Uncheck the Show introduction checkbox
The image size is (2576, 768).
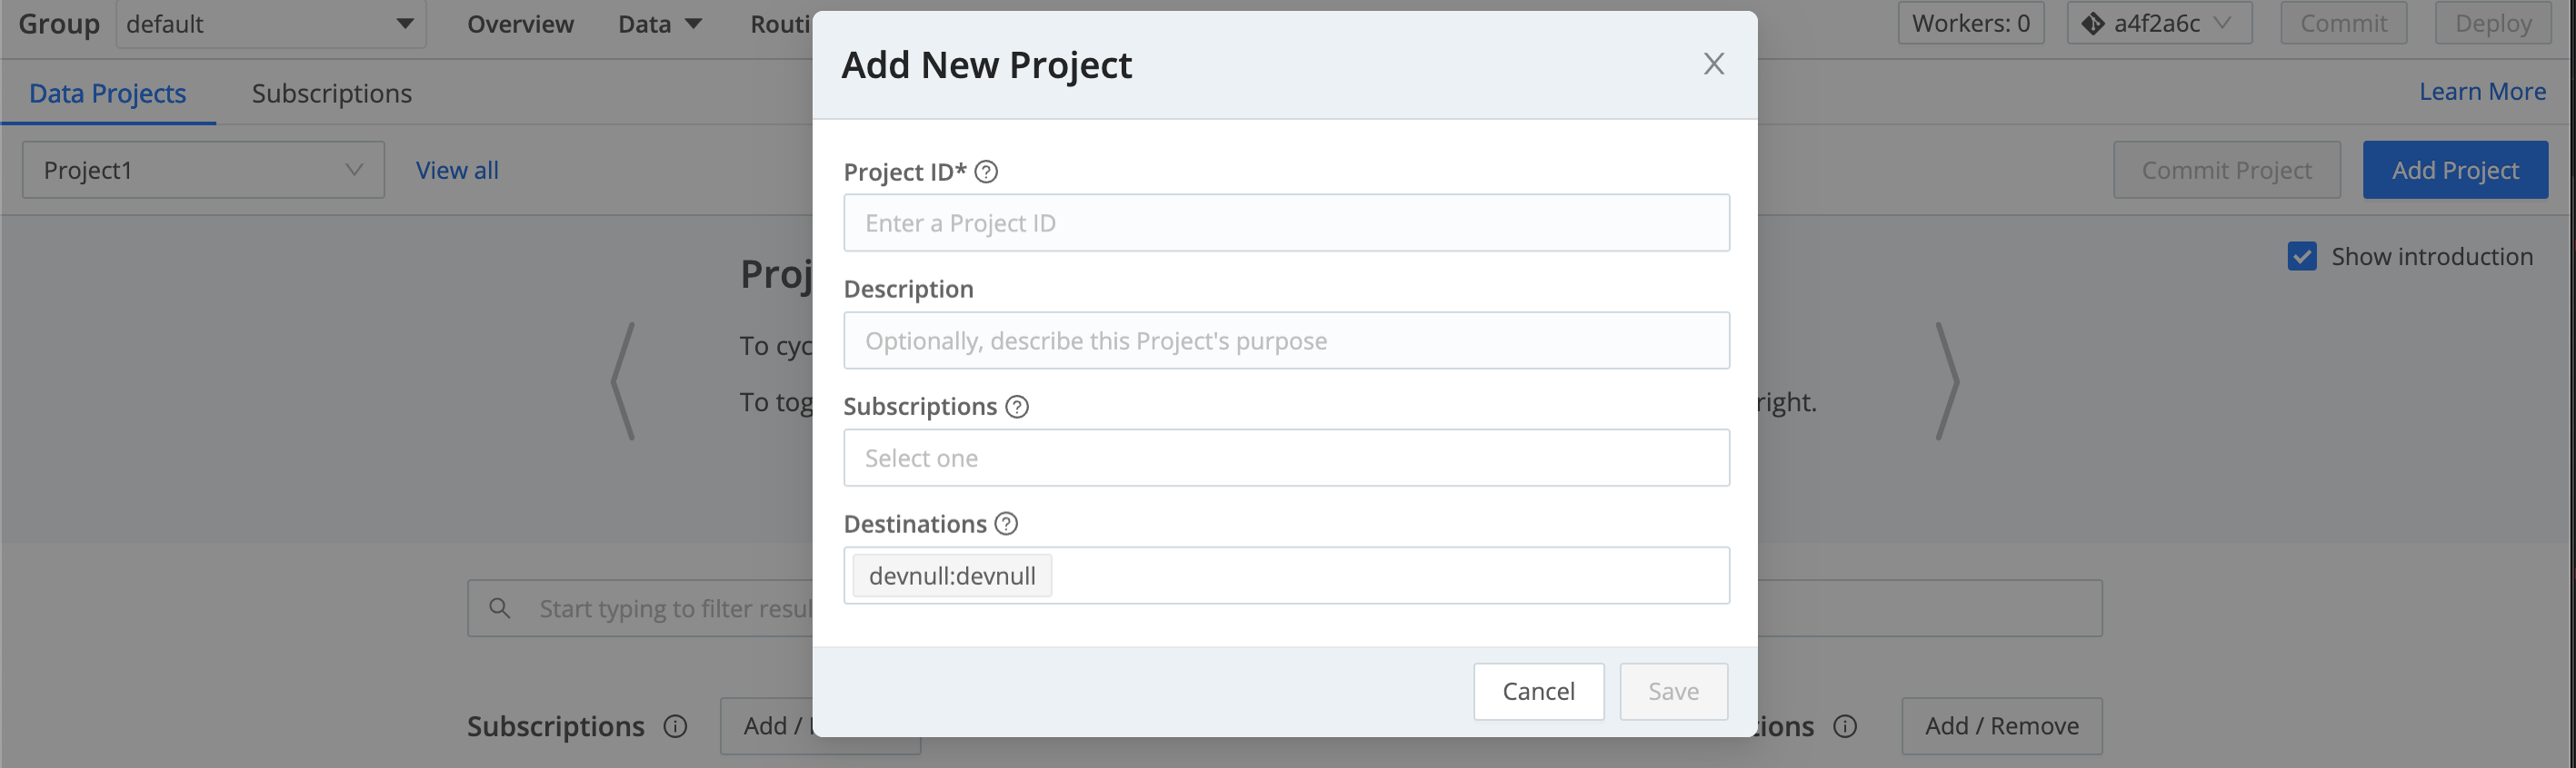pos(2302,256)
